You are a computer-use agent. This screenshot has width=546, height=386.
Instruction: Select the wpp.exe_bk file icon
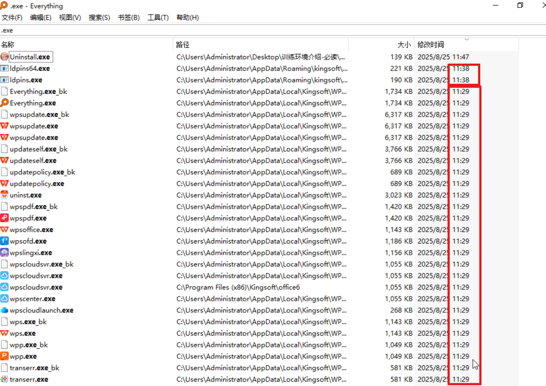4,345
